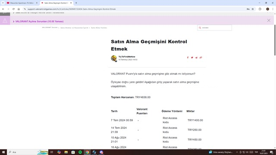Viewport: 276px width, 155px height.
Task: Open the Windows Start menu
Action: tap(3, 152)
